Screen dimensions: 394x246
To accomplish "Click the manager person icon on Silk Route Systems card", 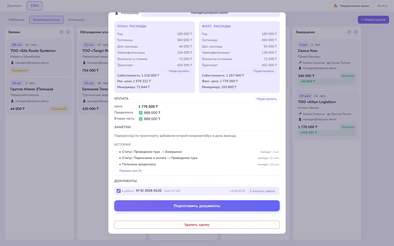I will [x=12, y=63].
